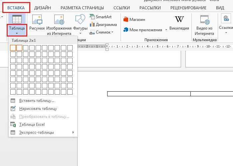Insert a Диаграмма chart
The width and height of the screenshot is (233, 166).
pyautogui.click(x=103, y=25)
